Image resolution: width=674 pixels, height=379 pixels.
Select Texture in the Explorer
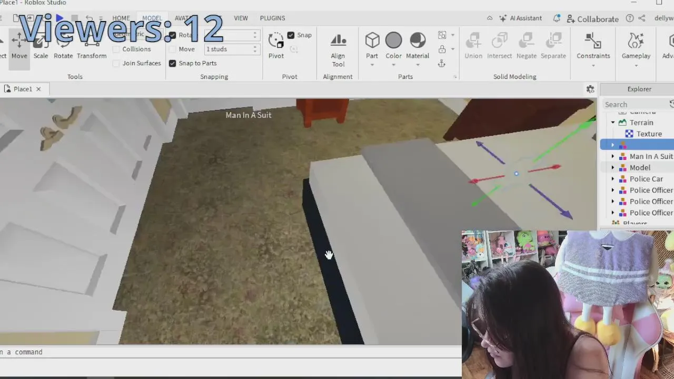point(649,134)
